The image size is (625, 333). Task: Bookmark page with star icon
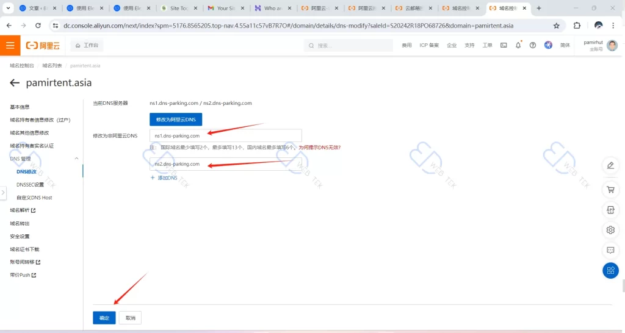point(557,26)
